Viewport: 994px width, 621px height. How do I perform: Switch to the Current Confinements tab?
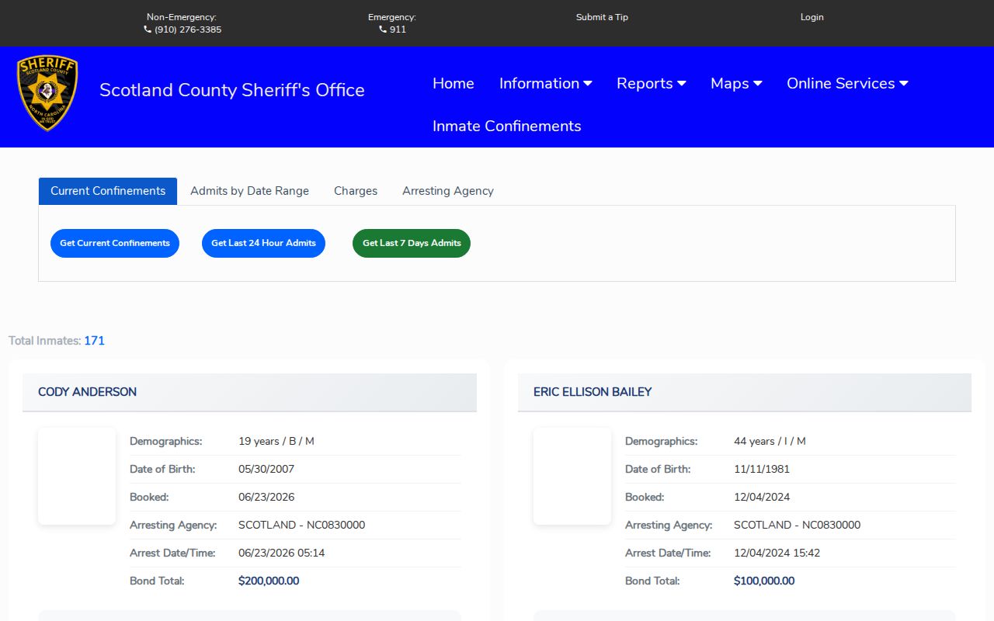coord(108,191)
